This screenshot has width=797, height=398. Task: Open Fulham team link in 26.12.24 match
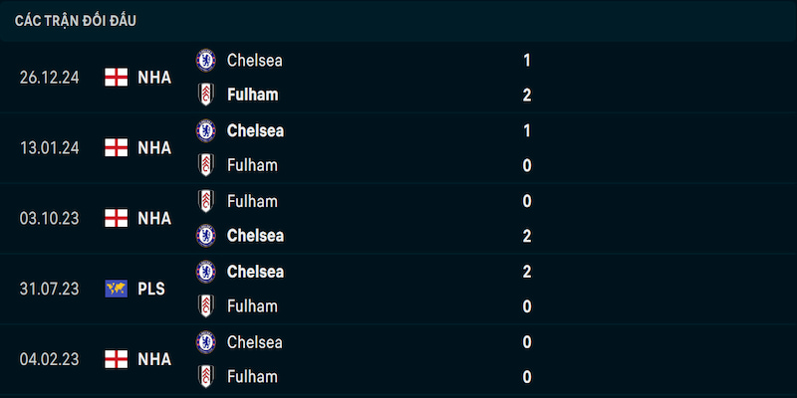click(253, 95)
